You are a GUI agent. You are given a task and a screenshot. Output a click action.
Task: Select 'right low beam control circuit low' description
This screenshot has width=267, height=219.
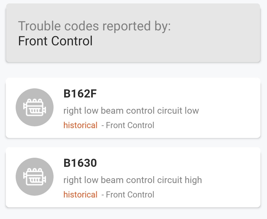(131, 111)
